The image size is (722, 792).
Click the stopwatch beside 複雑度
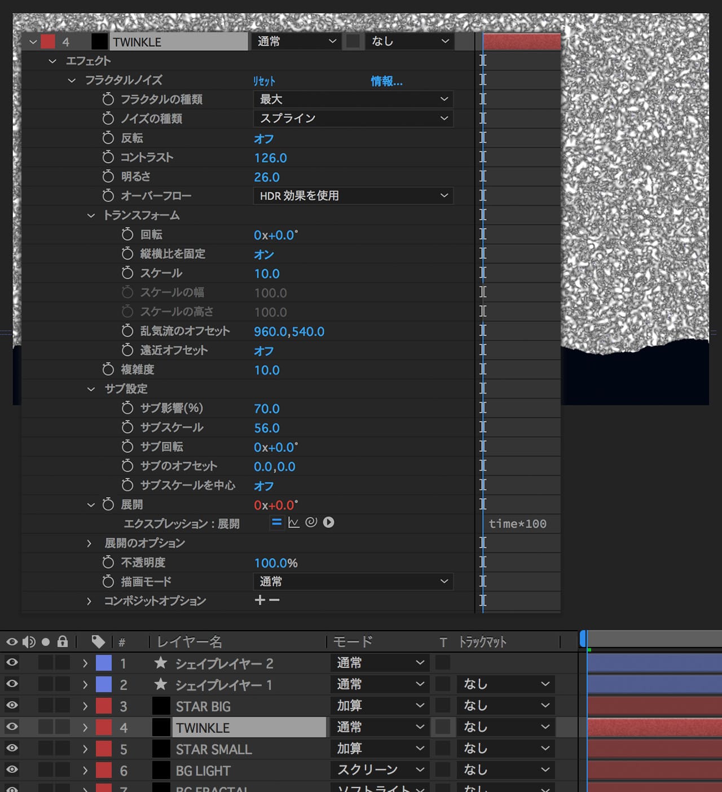click(108, 369)
